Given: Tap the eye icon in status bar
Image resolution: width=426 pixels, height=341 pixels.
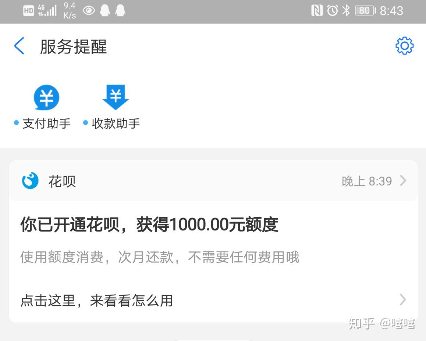Looking at the screenshot, I should [89, 11].
